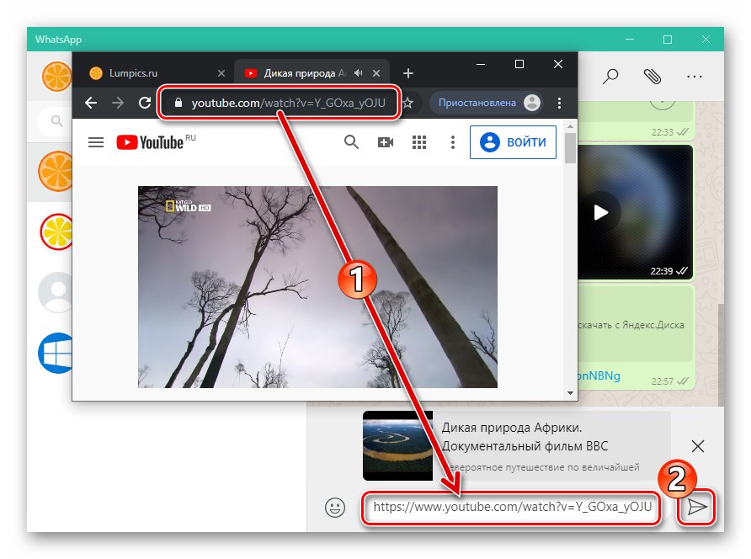
Task: Click the browser scrollbar down arrow
Action: pos(570,393)
